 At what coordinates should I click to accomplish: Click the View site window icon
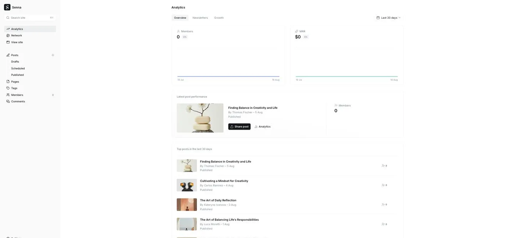8,42
